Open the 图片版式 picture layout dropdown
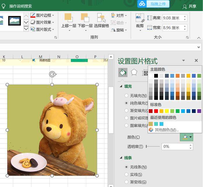 click(42, 29)
